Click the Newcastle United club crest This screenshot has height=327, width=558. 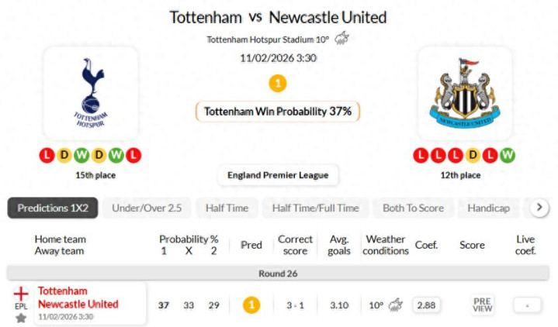466,92
